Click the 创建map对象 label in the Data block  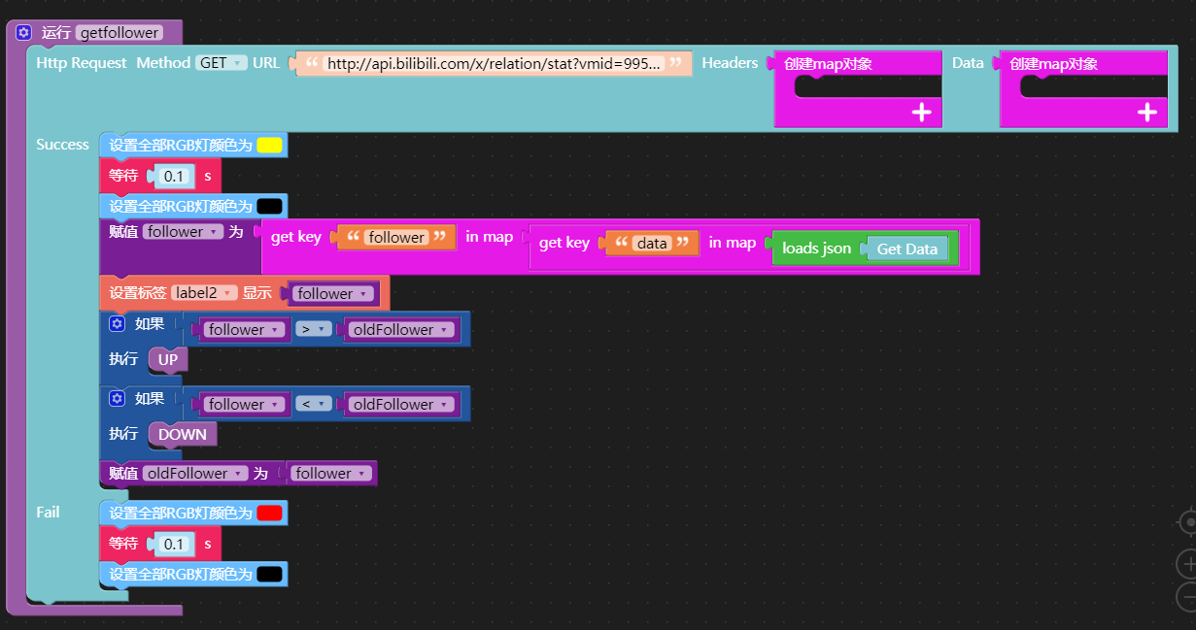tap(1053, 64)
